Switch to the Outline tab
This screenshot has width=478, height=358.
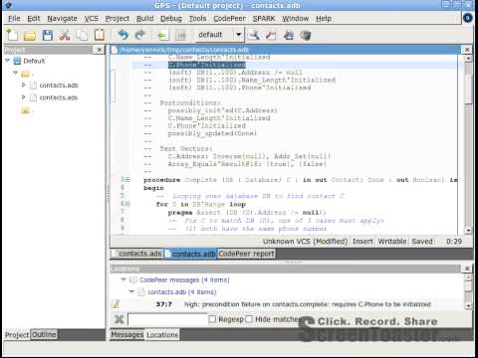[x=44, y=334]
